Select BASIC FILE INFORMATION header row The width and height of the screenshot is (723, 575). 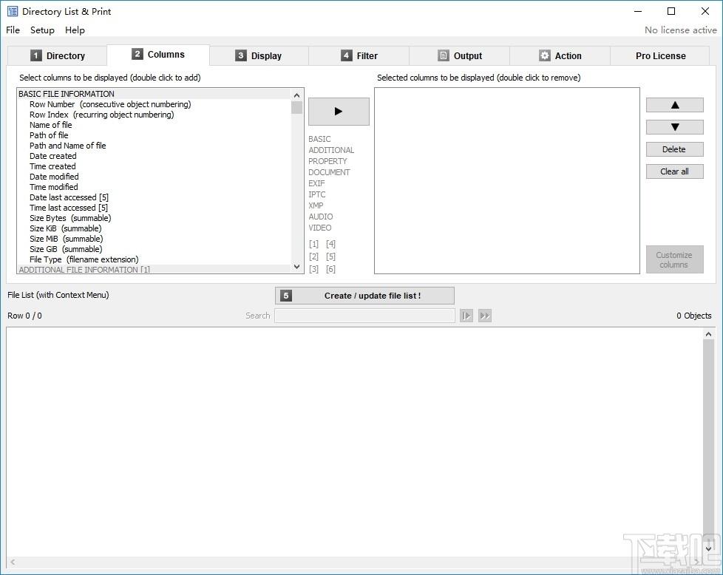click(154, 94)
